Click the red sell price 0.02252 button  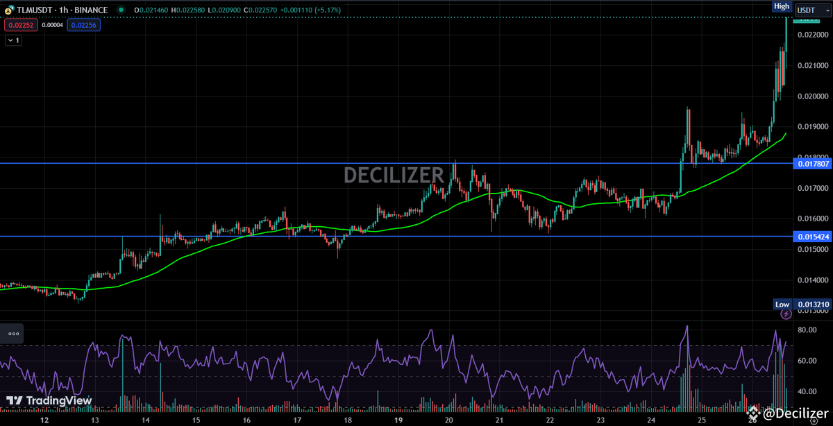(x=21, y=25)
